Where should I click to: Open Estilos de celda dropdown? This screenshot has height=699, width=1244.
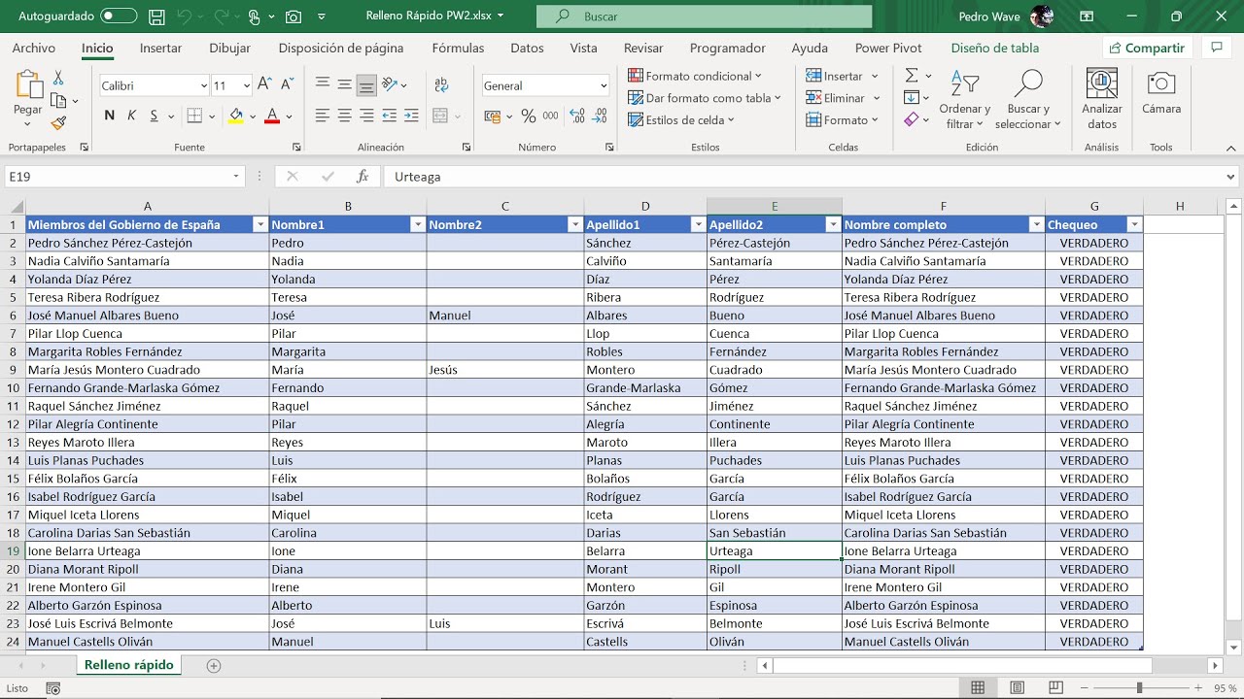681,120
